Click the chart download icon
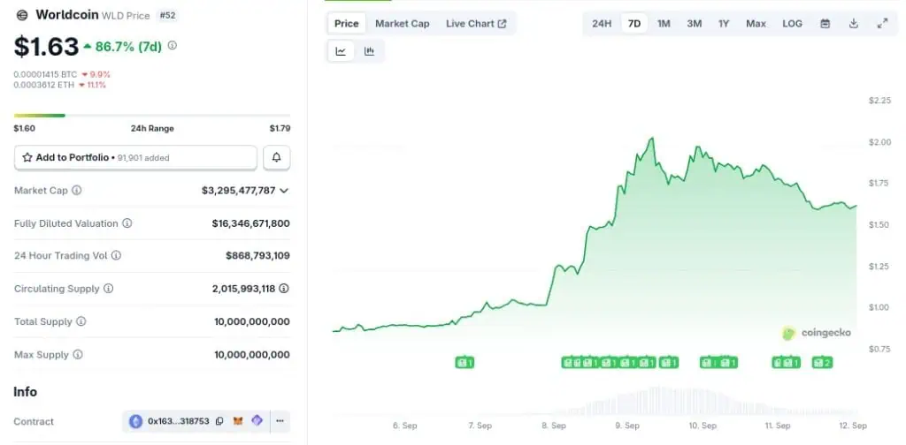The image size is (906, 445). 853,24
